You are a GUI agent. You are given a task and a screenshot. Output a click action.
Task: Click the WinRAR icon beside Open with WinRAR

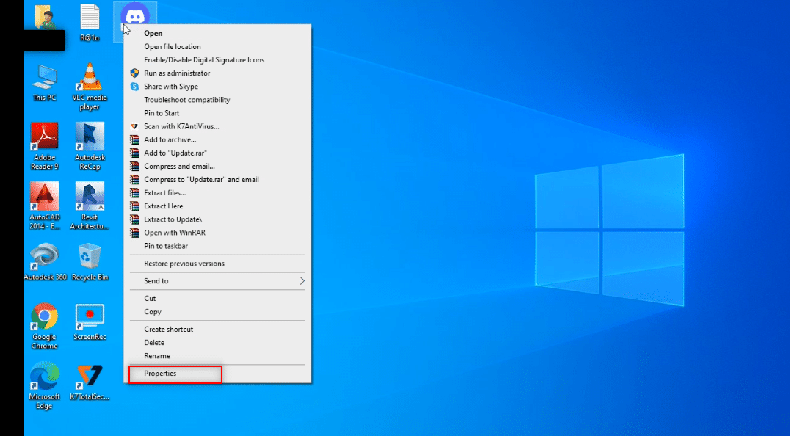[134, 233]
